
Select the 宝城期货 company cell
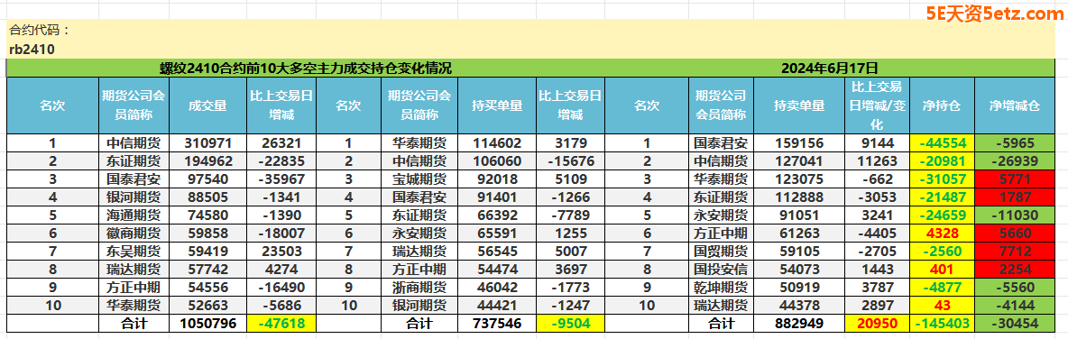pyautogui.click(x=420, y=179)
